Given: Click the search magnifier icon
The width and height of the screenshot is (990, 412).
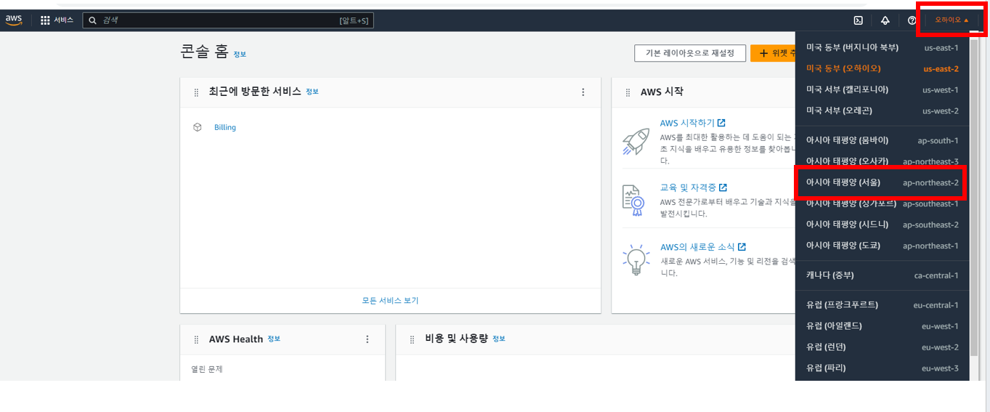Looking at the screenshot, I should [x=93, y=20].
